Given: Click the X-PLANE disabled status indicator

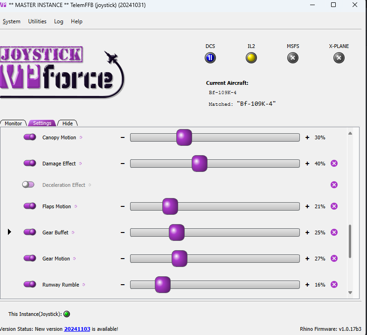Looking at the screenshot, I should click(x=339, y=58).
